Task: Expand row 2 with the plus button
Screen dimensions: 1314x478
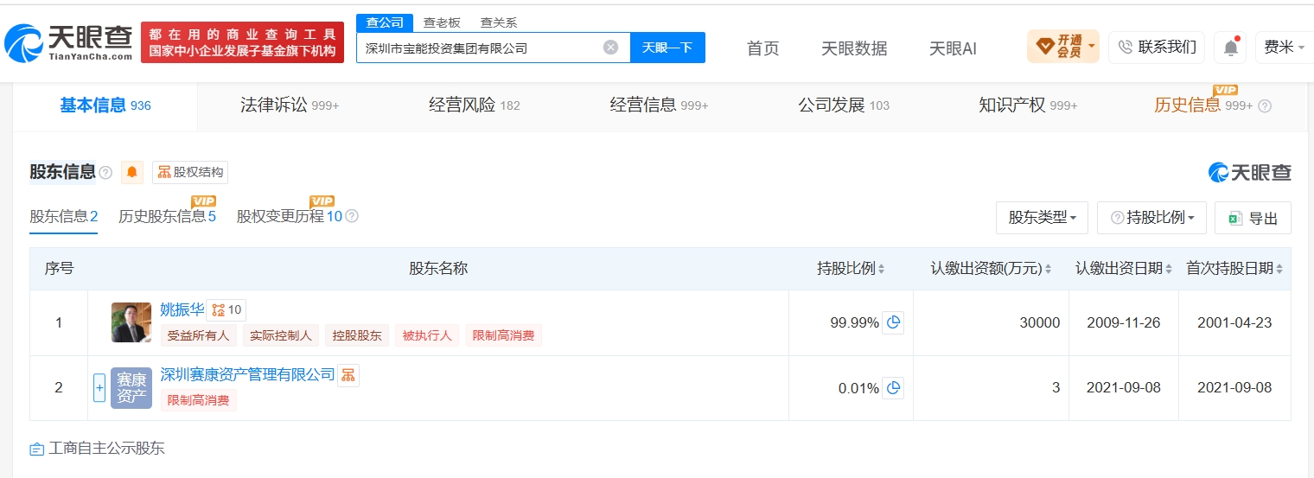Action: point(99,388)
